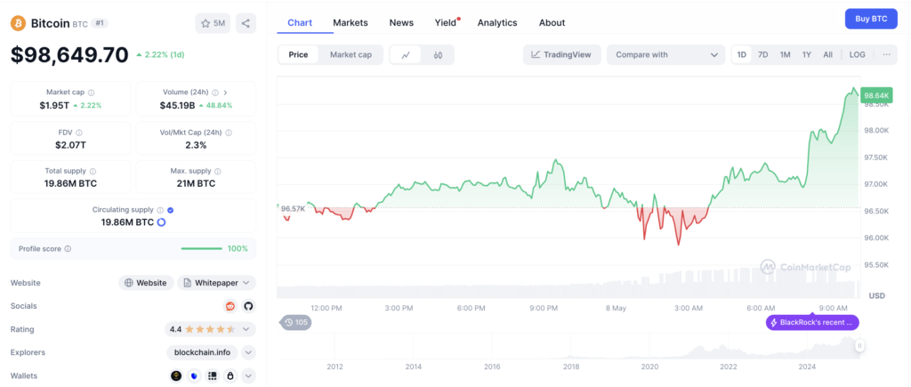Open Total supply info icon
Screen dimensions: 911x387
click(x=93, y=172)
